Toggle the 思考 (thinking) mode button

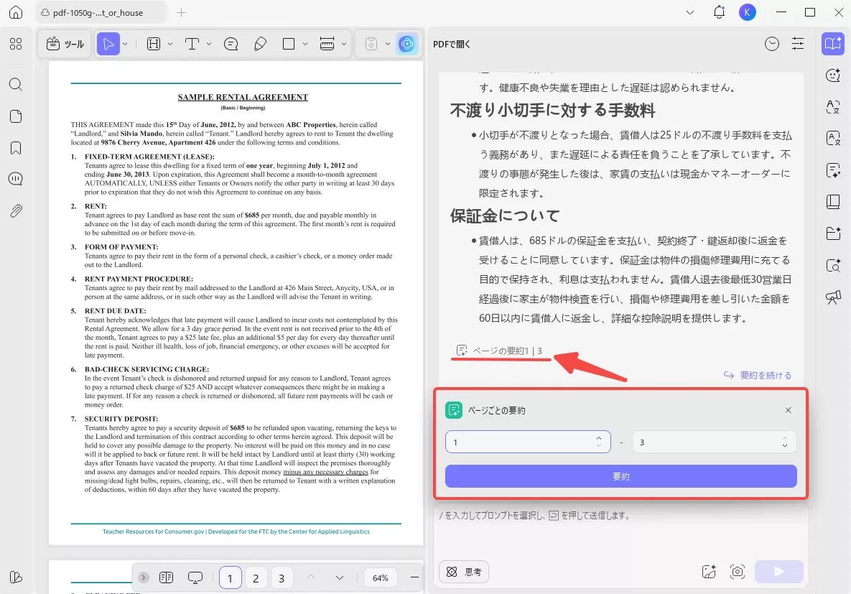click(x=463, y=572)
